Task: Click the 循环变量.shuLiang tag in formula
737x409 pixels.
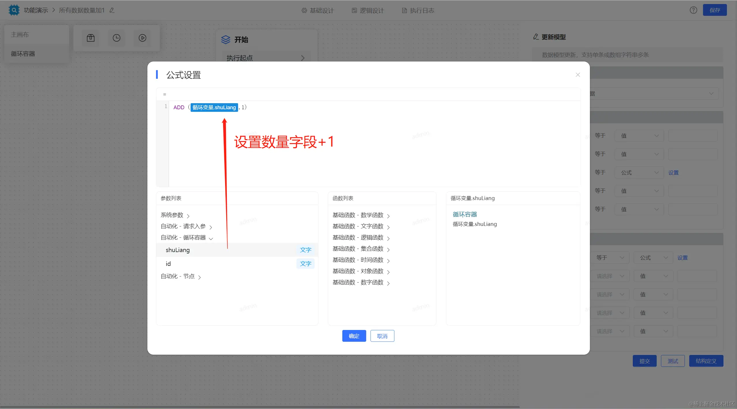Action: coord(214,107)
